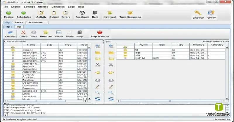Open the Schedules toolbar icon
This screenshot has width=234, height=122.
click(x=24, y=15)
